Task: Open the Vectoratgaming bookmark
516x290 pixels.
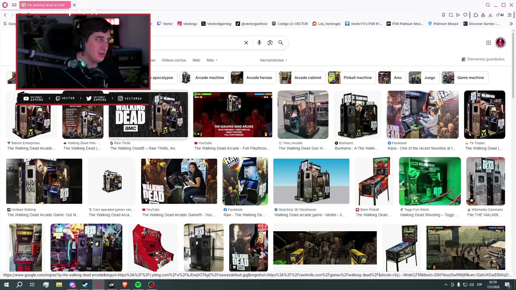Action: click(216, 24)
